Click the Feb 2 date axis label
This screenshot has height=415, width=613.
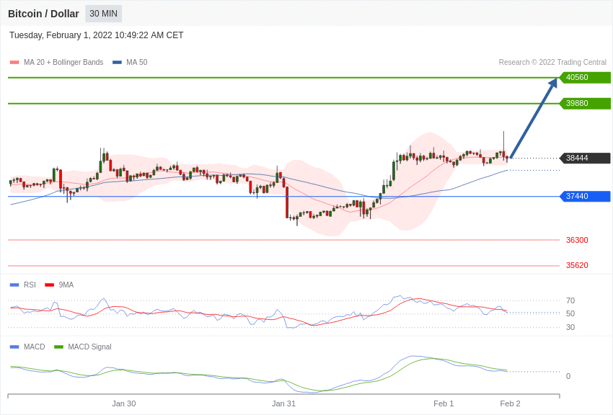510,403
